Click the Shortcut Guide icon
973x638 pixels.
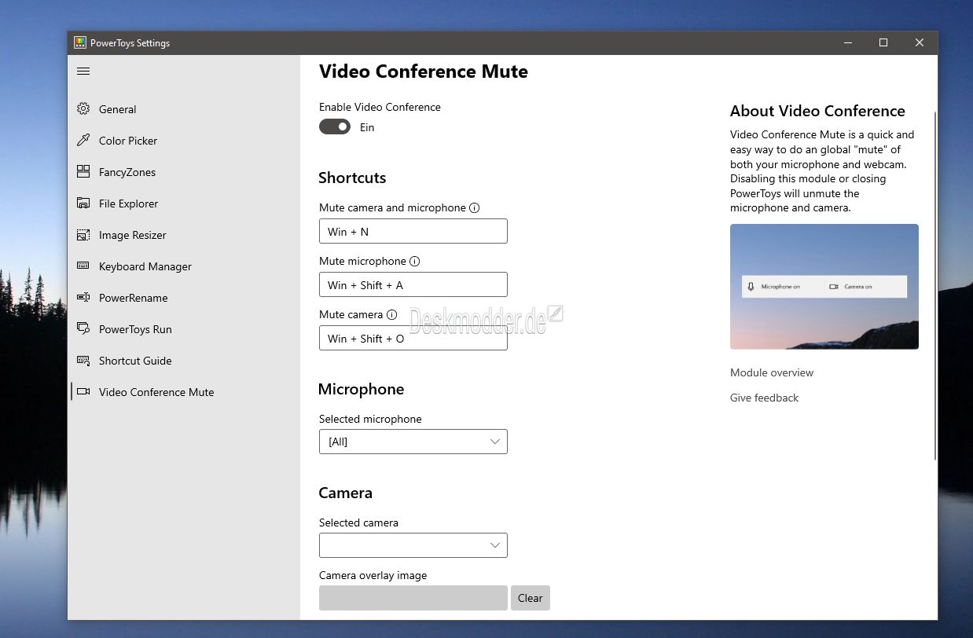click(x=83, y=361)
